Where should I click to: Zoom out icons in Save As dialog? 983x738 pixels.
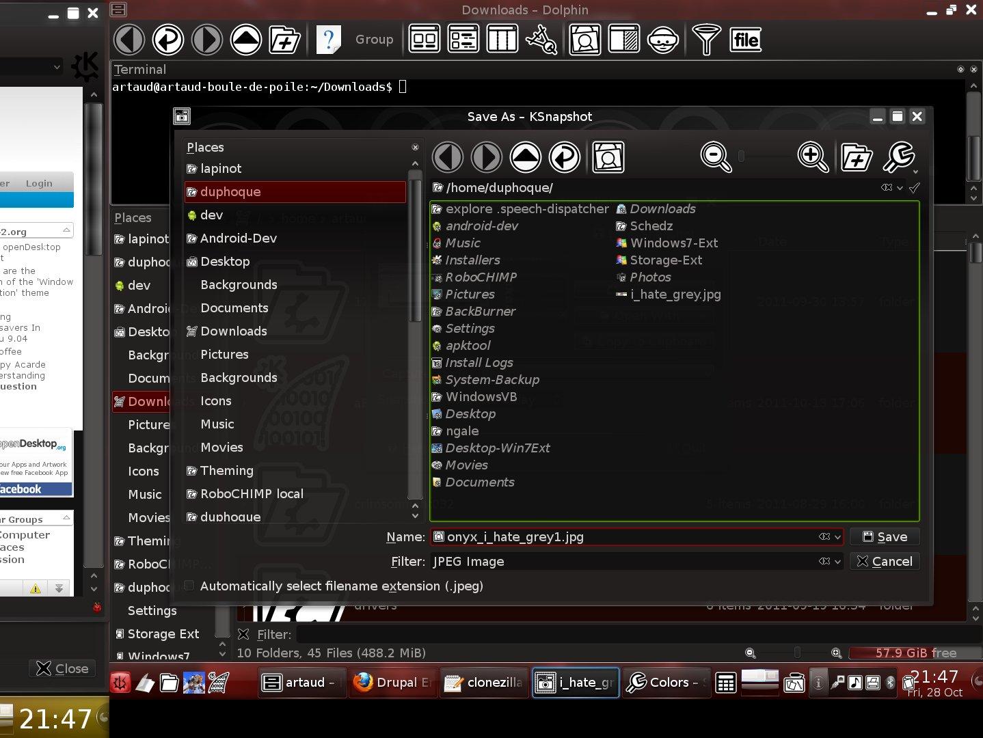pyautogui.click(x=716, y=157)
